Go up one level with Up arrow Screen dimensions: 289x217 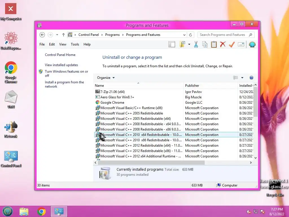[64, 35]
